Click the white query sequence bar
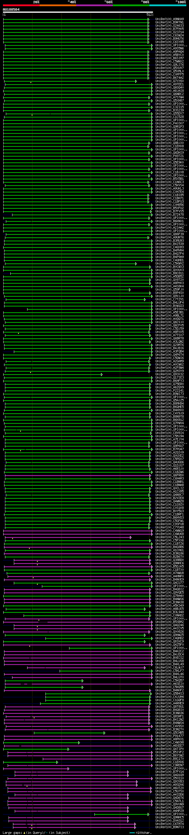The image size is (189, 835). click(x=78, y=12)
